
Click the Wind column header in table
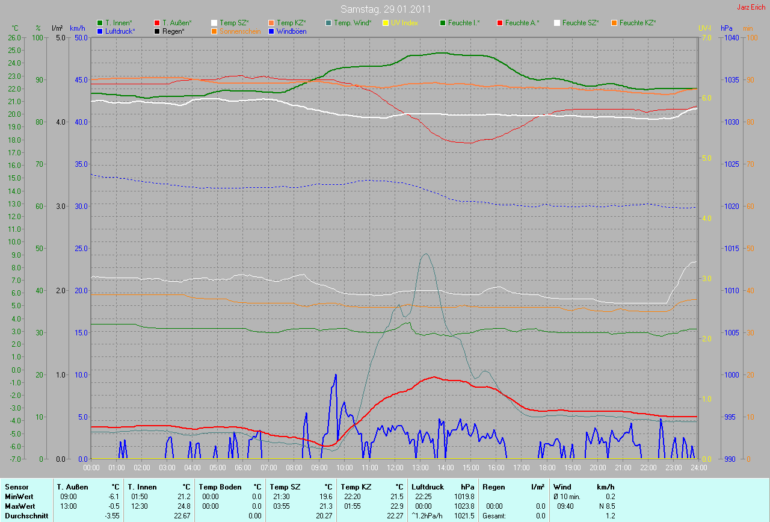pyautogui.click(x=562, y=486)
